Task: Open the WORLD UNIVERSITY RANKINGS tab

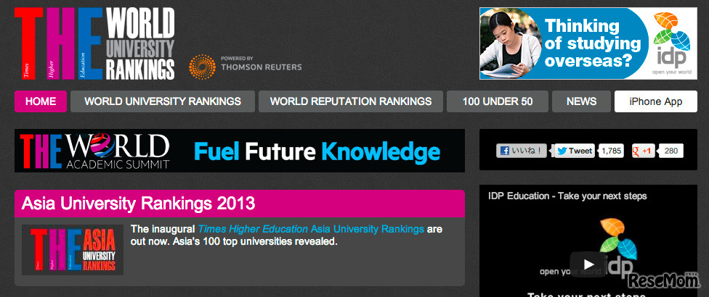Action: click(x=163, y=101)
